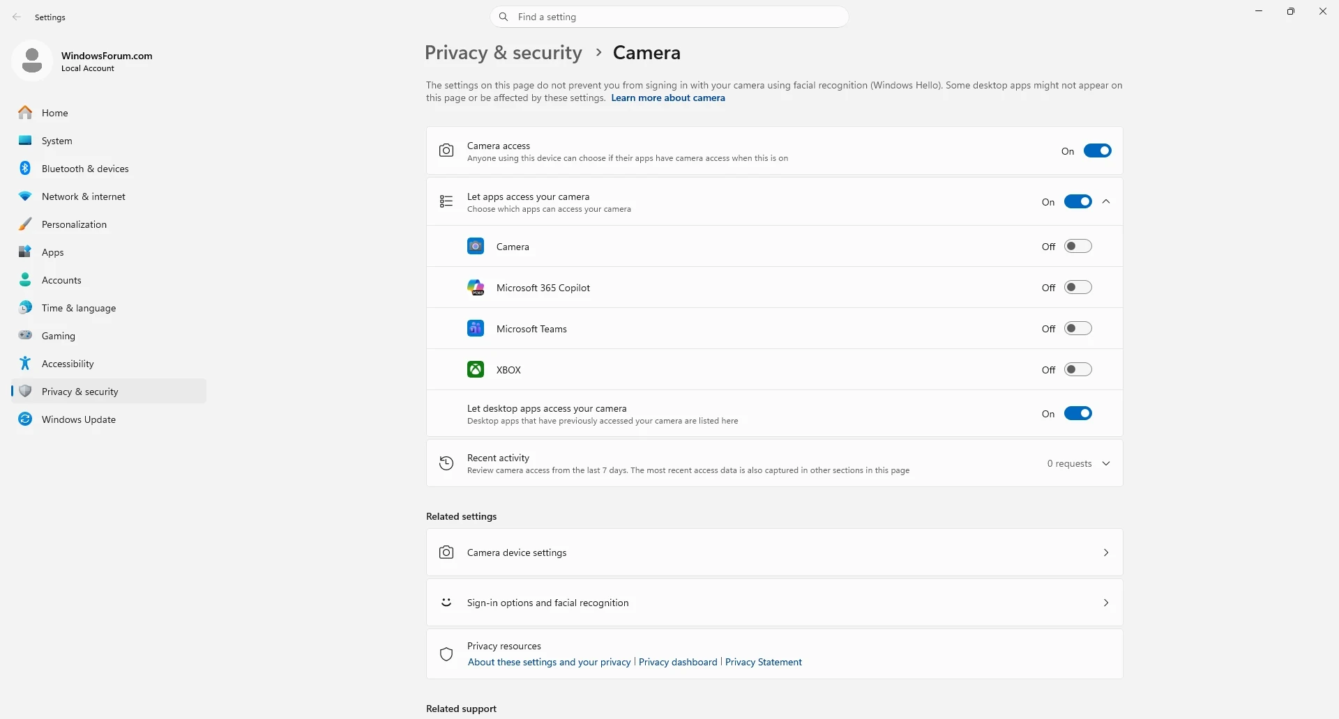The height and width of the screenshot is (719, 1339).
Task: Open the Privacy Statement link
Action: (x=764, y=662)
